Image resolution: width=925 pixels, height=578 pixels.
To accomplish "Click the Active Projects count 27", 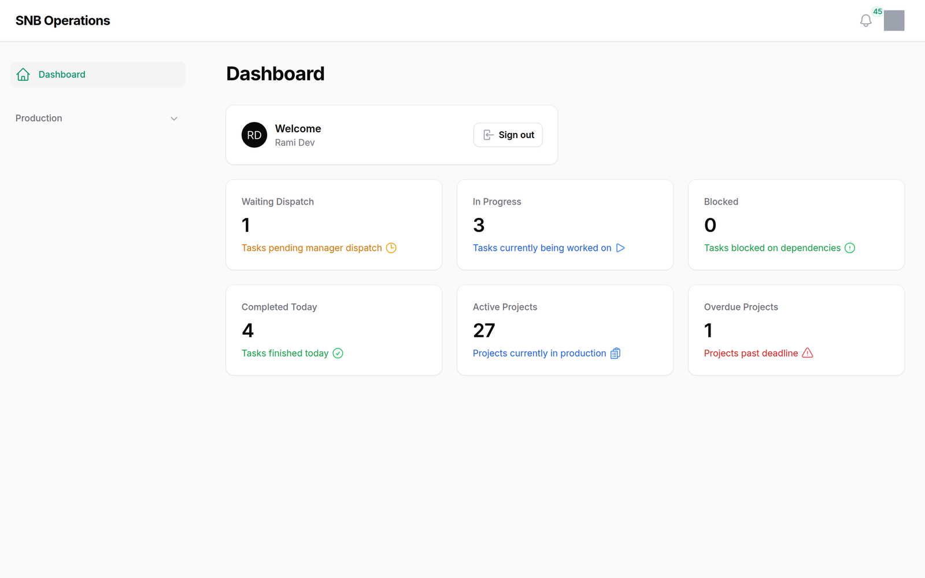I will click(484, 331).
